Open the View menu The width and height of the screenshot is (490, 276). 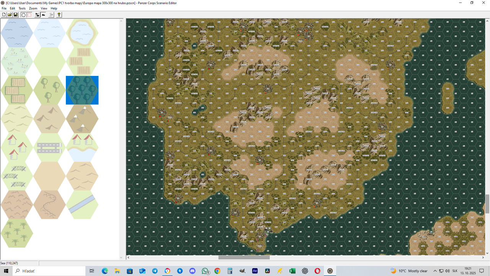click(44, 8)
